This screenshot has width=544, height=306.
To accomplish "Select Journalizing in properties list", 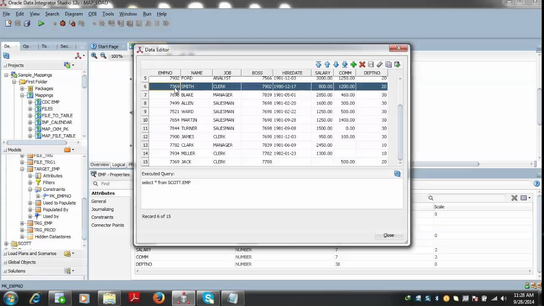I will (x=102, y=209).
